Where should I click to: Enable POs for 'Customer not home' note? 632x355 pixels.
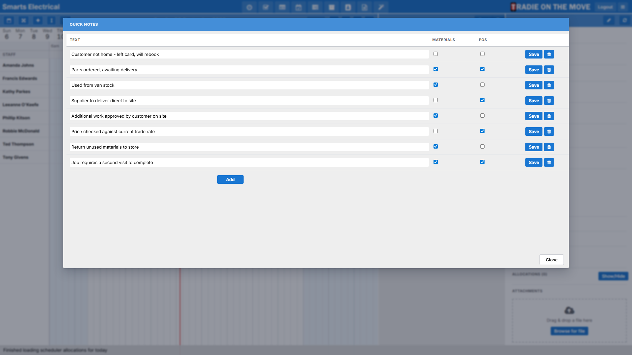[x=482, y=54]
